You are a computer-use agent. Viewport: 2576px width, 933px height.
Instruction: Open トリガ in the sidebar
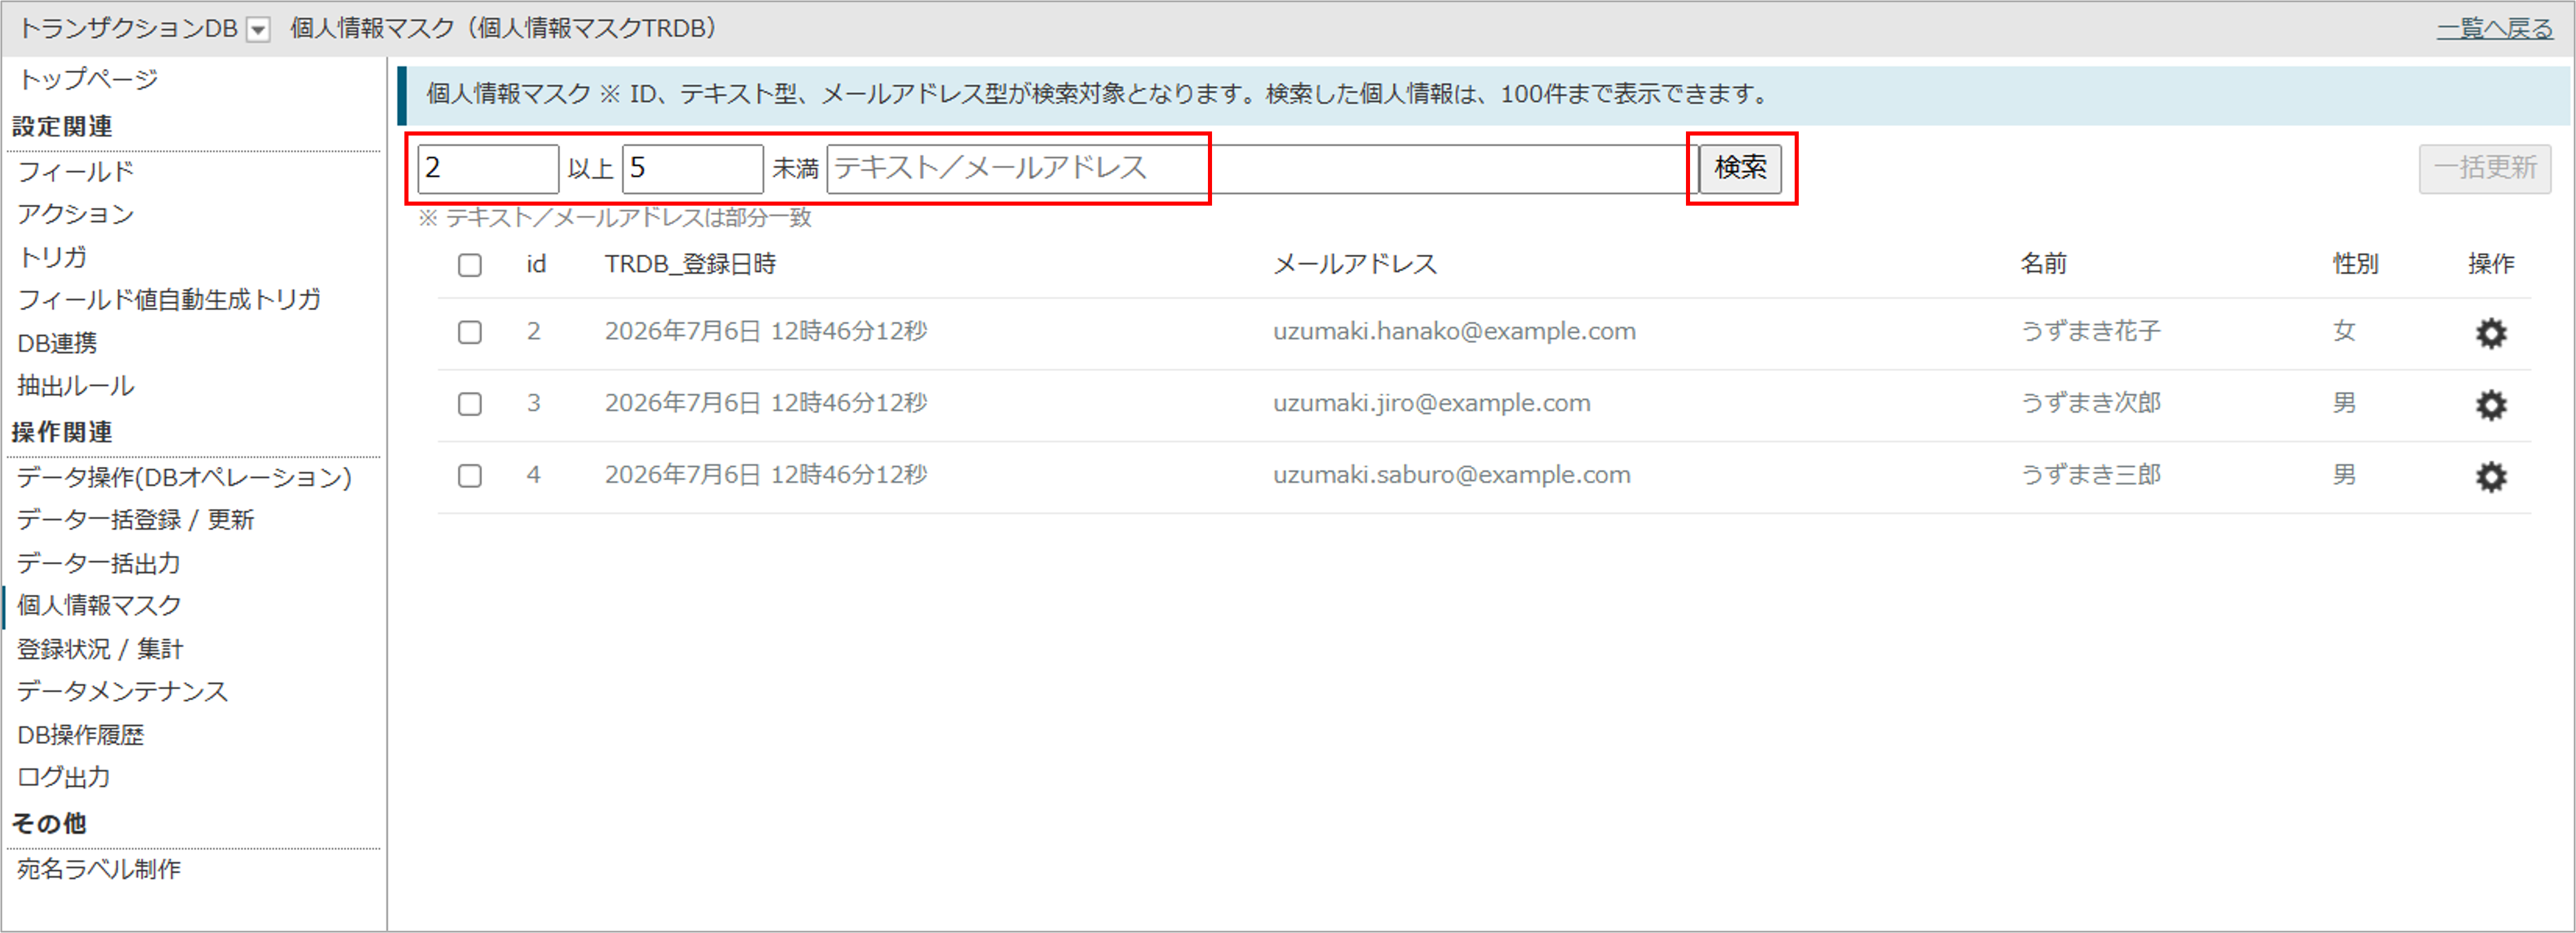(x=52, y=257)
